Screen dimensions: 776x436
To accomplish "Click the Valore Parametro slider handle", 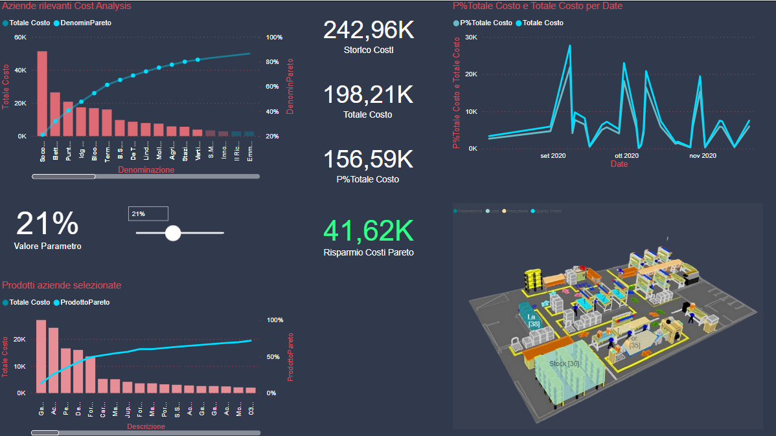I will 173,233.
